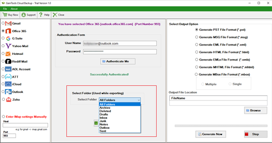The image size is (272, 143).
Task: Click the green X Close toolbar icon
Action: coord(55,15)
